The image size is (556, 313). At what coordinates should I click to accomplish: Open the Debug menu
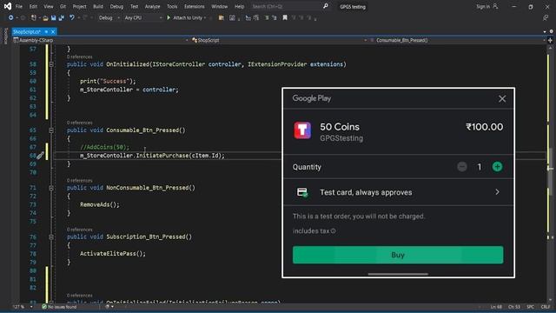click(116, 6)
